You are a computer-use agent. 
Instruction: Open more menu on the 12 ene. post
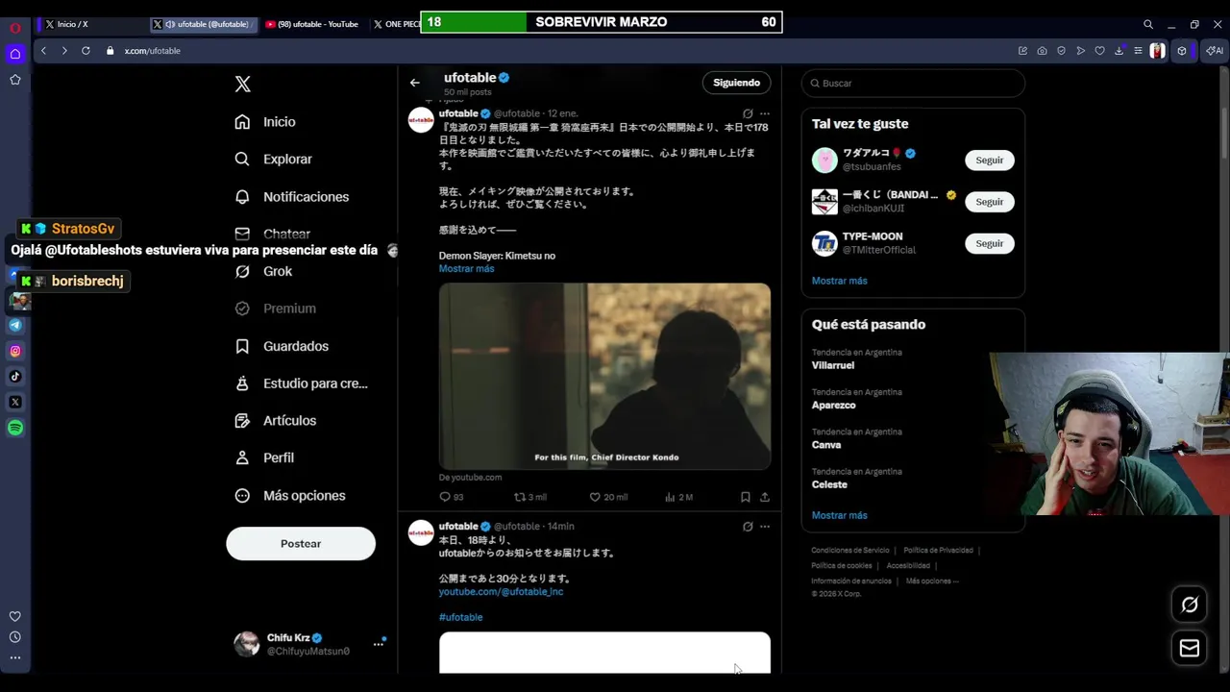coord(765,113)
